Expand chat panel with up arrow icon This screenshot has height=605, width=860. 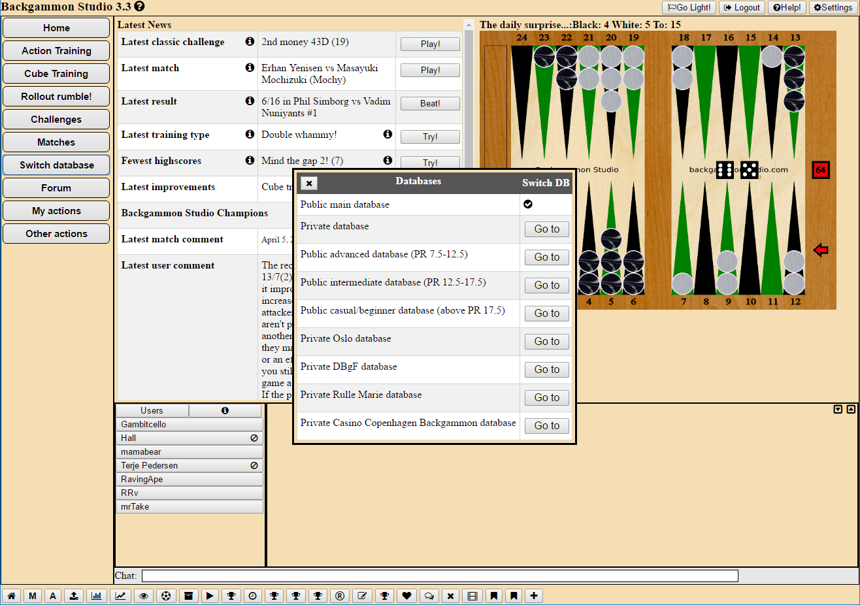point(851,409)
